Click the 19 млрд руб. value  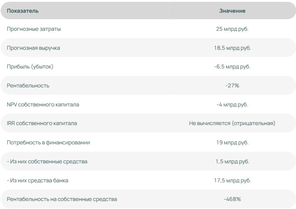pyautogui.click(x=233, y=142)
